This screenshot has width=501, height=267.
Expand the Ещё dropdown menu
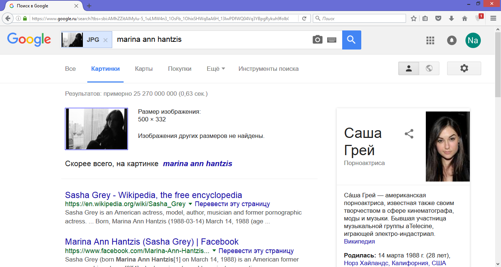[216, 69]
